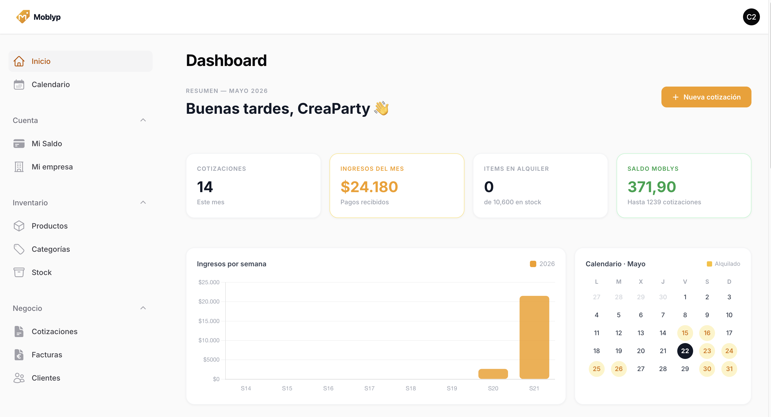The width and height of the screenshot is (771, 417).
Task: Click the Calendario · Mayo heading
Action: point(615,264)
